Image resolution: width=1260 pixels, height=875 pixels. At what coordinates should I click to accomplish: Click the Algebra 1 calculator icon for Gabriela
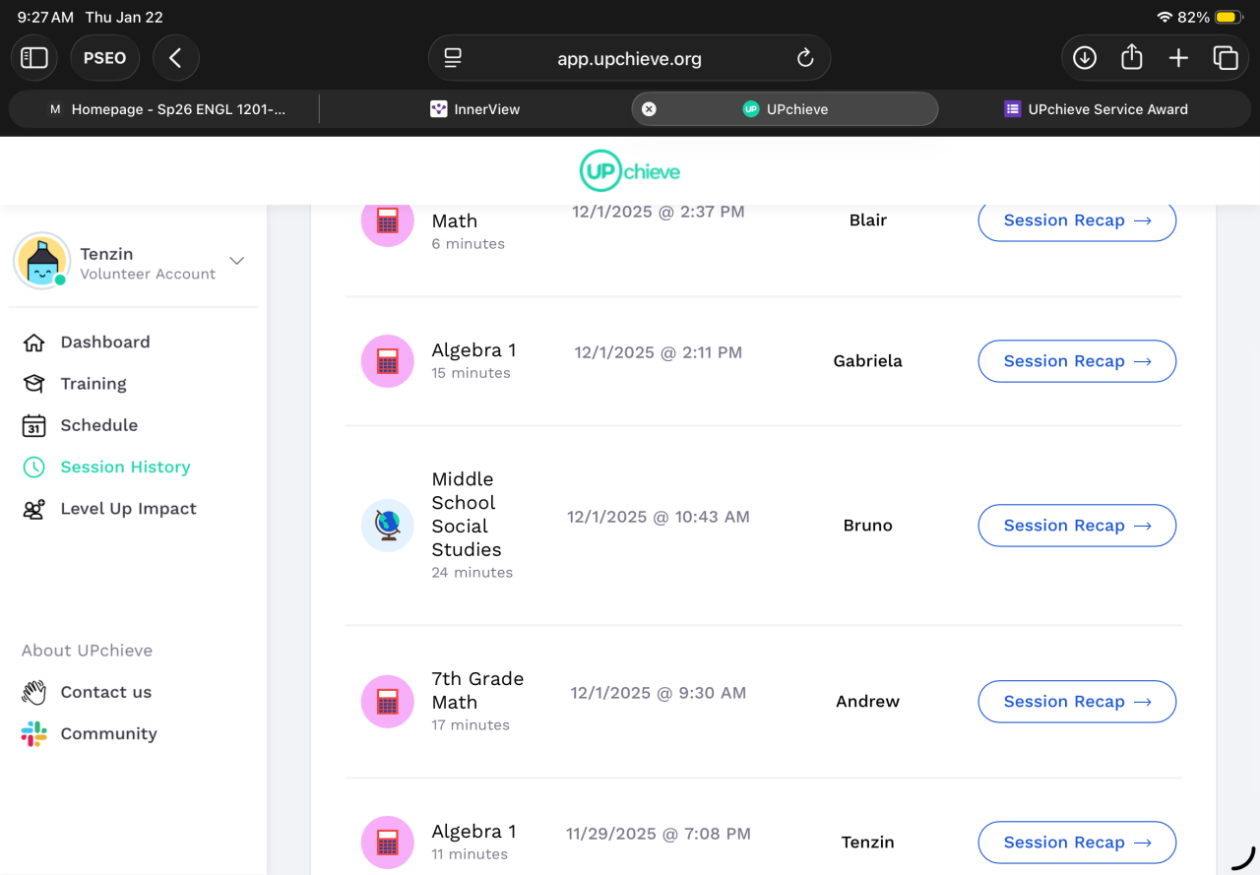pos(387,361)
